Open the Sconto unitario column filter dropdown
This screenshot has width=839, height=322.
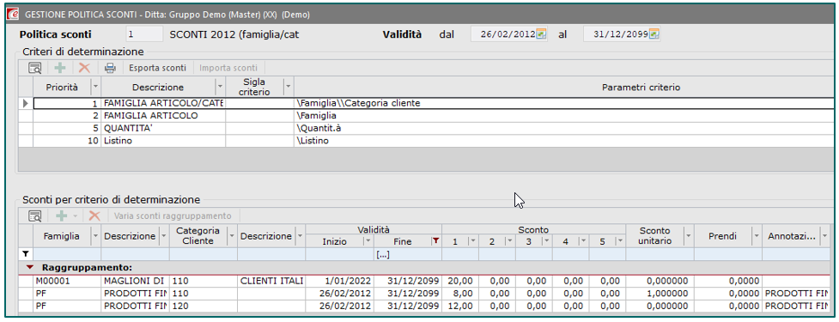coord(688,235)
